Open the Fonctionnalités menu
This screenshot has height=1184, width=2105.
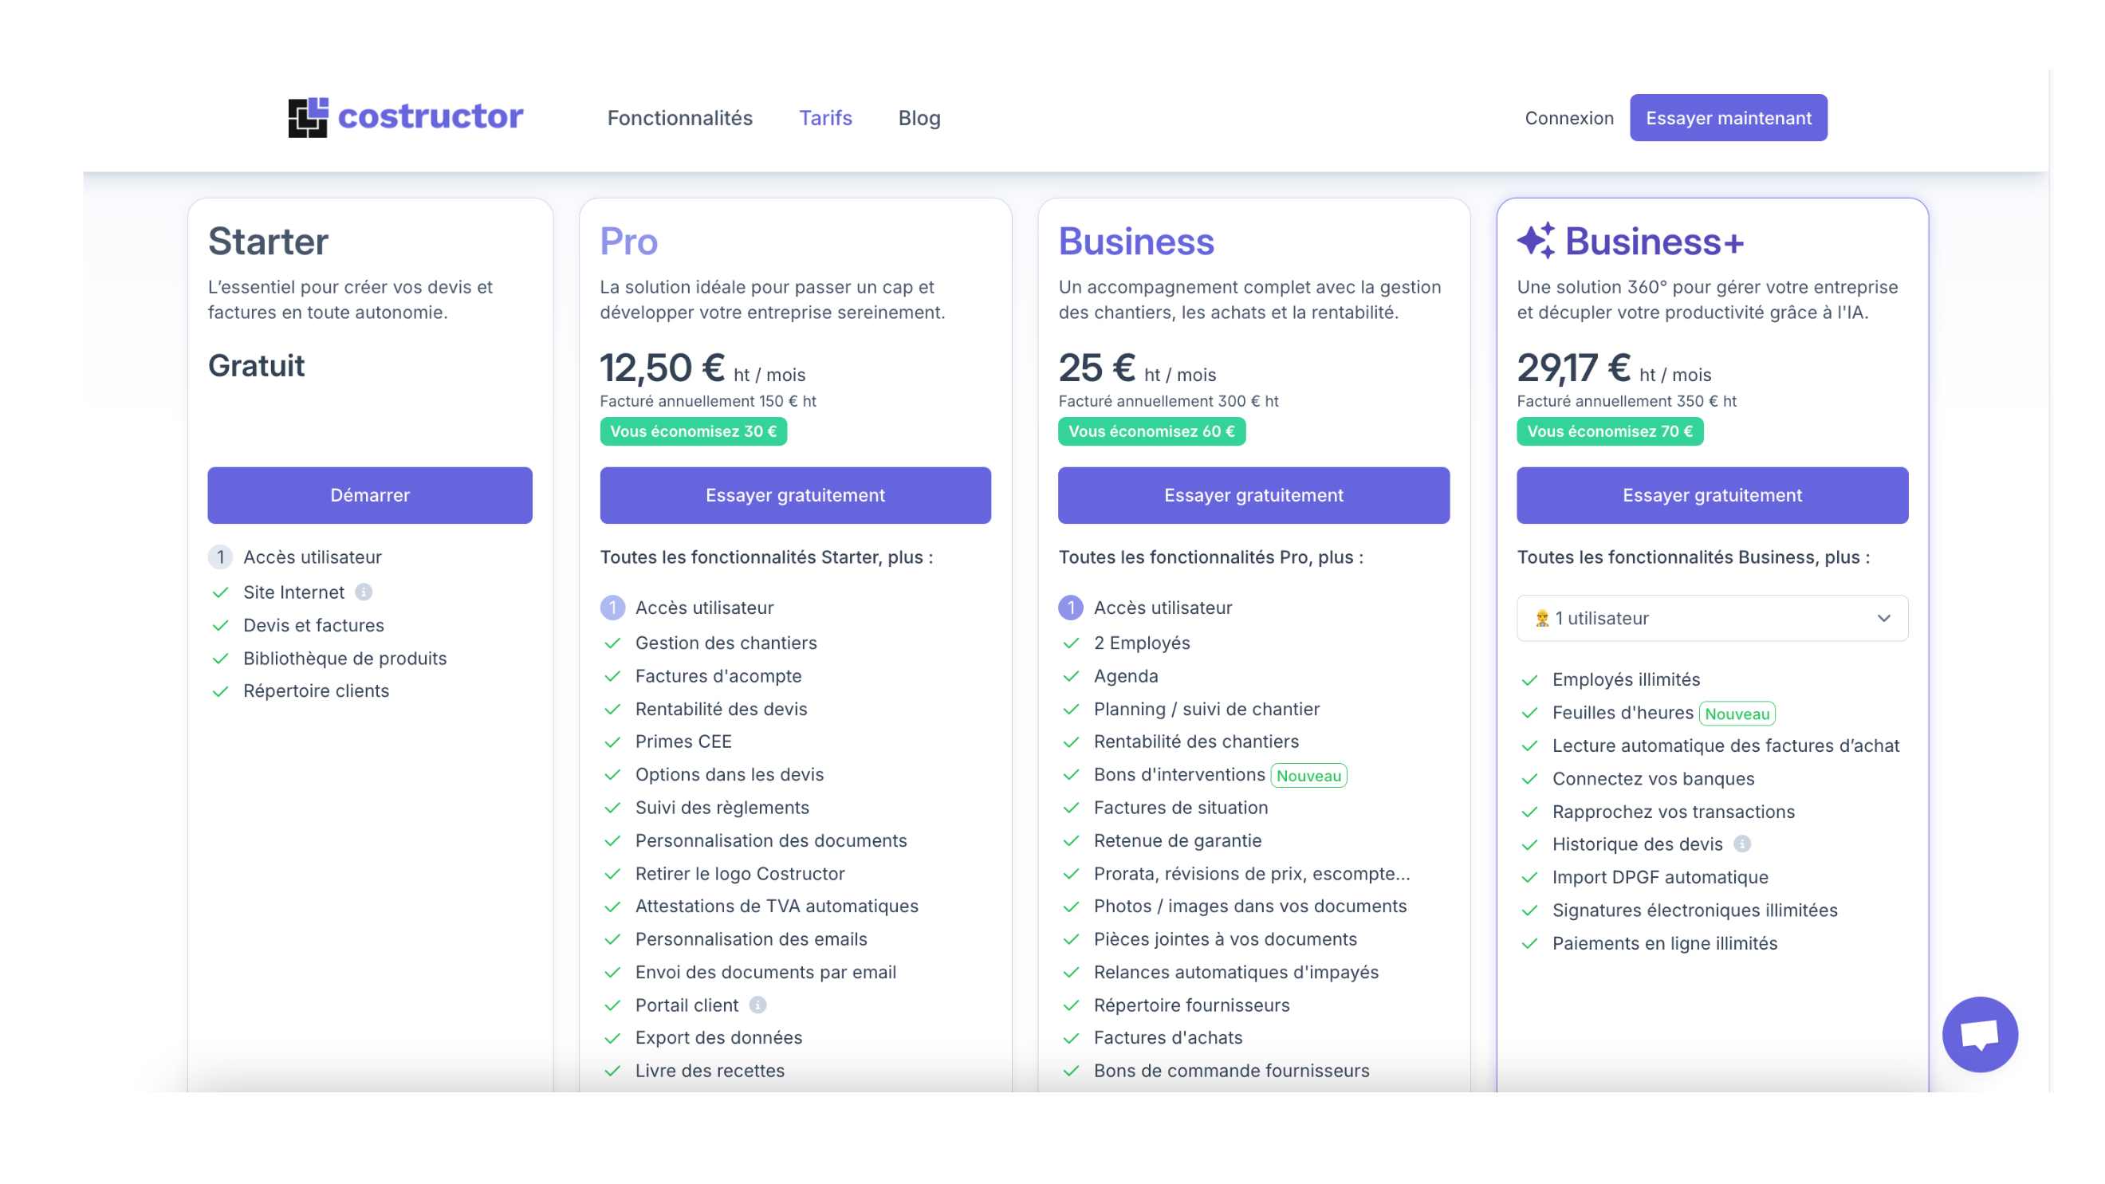point(679,118)
